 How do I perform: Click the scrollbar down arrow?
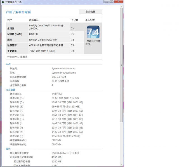click(122, 165)
